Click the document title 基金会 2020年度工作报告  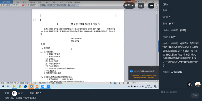click(x=78, y=24)
